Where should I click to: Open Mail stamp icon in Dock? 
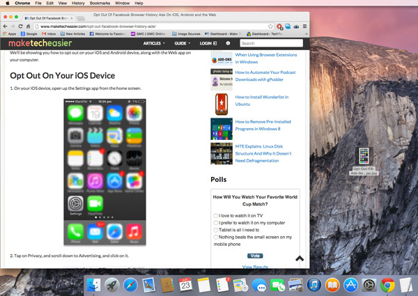click(149, 285)
